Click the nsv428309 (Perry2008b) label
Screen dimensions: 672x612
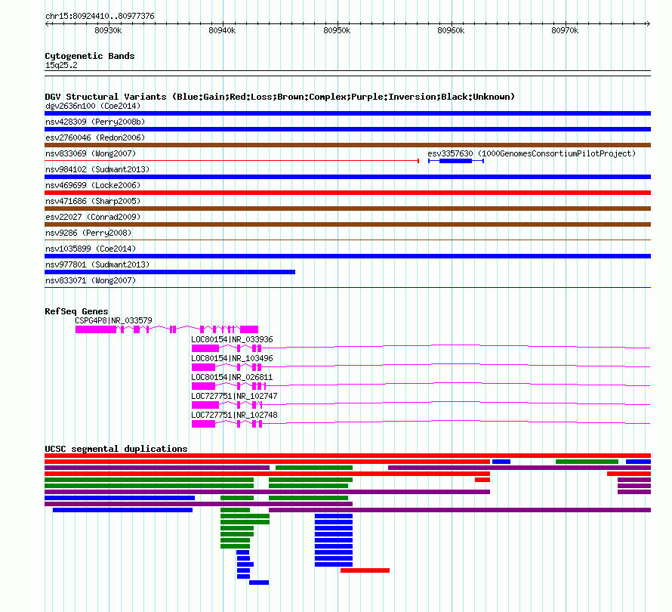coord(95,122)
